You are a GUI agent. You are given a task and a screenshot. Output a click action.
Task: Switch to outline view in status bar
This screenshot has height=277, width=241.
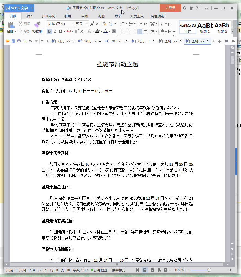pyautogui.click(x=152, y=270)
